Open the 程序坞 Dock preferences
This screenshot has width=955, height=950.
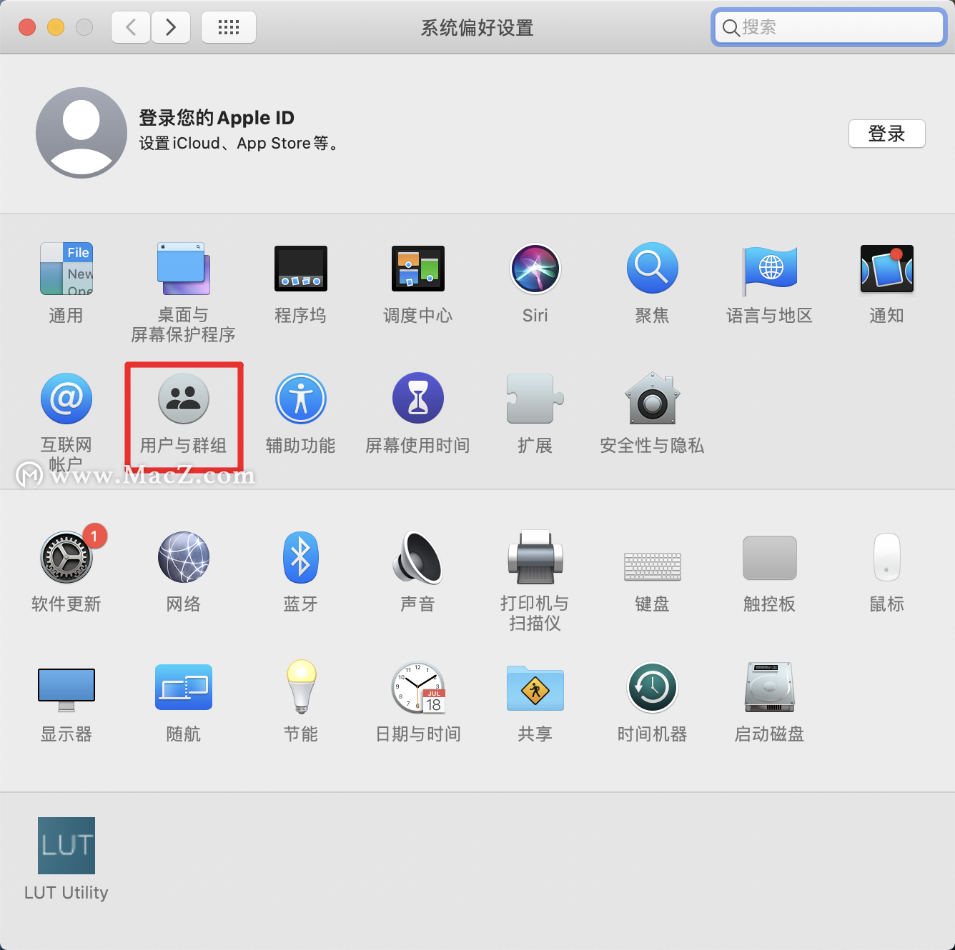[x=301, y=269]
